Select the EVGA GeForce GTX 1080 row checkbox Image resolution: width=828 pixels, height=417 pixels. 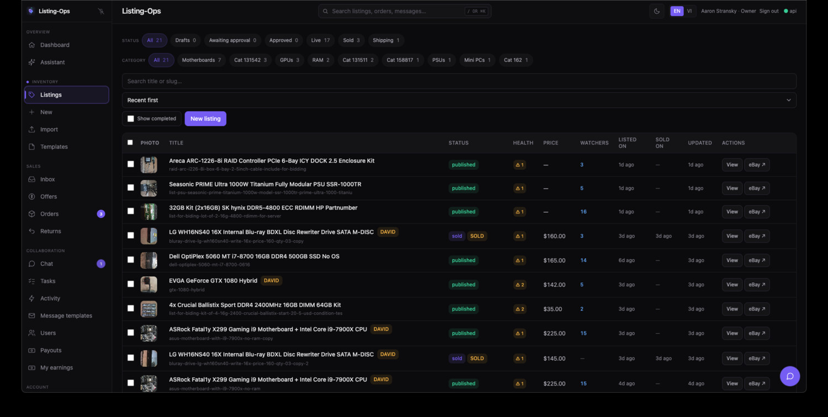click(x=131, y=284)
